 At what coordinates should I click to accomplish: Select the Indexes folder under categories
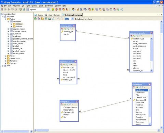coord(19,27)
